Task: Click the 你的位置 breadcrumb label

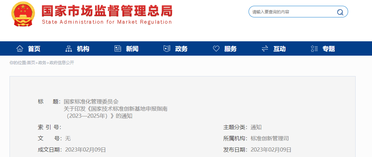Action: (x=18, y=63)
